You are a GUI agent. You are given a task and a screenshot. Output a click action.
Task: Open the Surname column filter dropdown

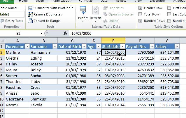click(55, 46)
